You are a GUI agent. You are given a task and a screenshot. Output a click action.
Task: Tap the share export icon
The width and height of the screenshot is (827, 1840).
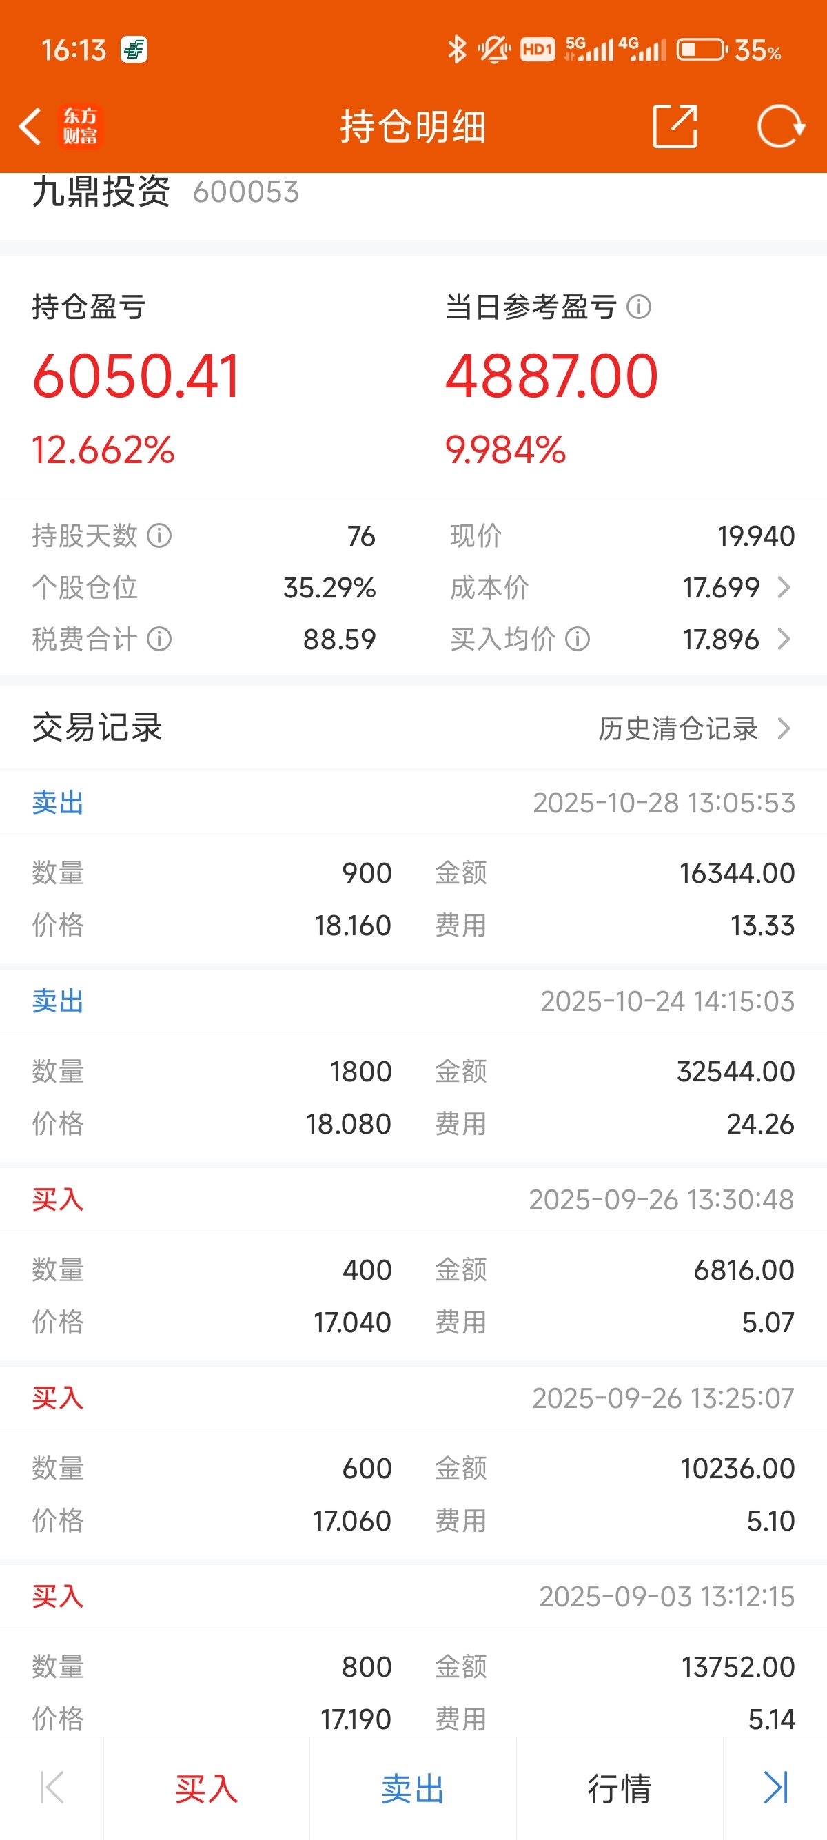675,126
